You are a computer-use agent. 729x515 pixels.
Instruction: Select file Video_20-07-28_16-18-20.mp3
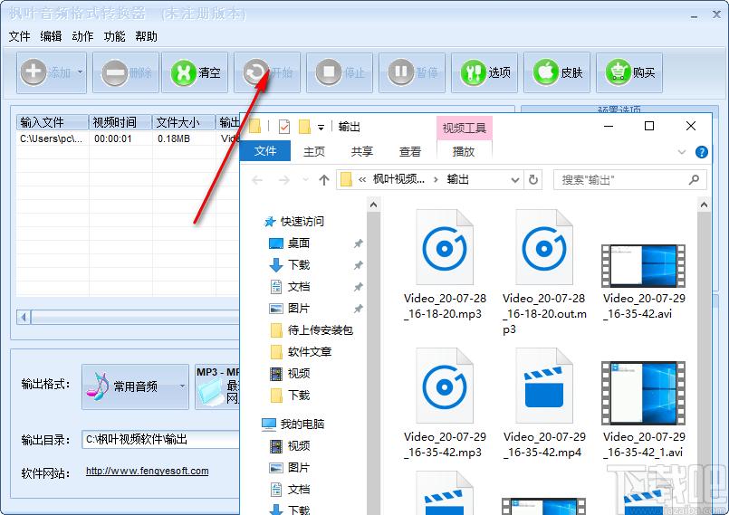tap(445, 265)
